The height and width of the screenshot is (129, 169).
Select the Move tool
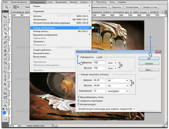[x=5, y=17]
